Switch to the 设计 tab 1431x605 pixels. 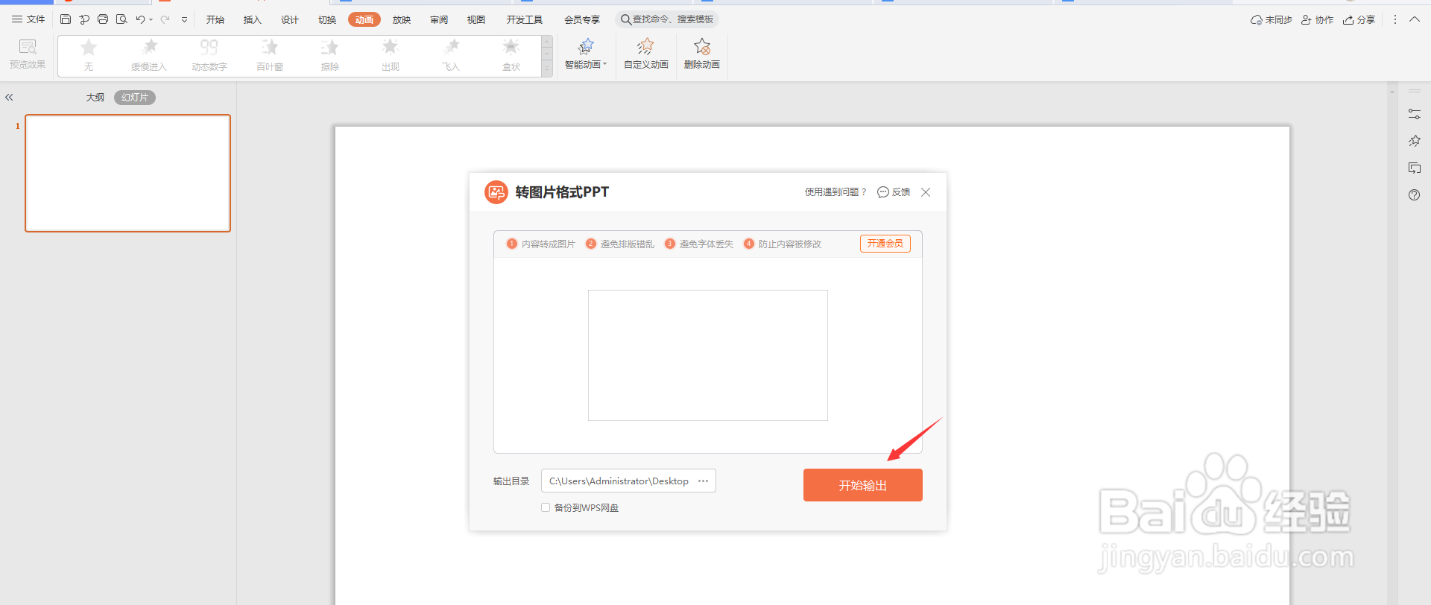click(290, 20)
